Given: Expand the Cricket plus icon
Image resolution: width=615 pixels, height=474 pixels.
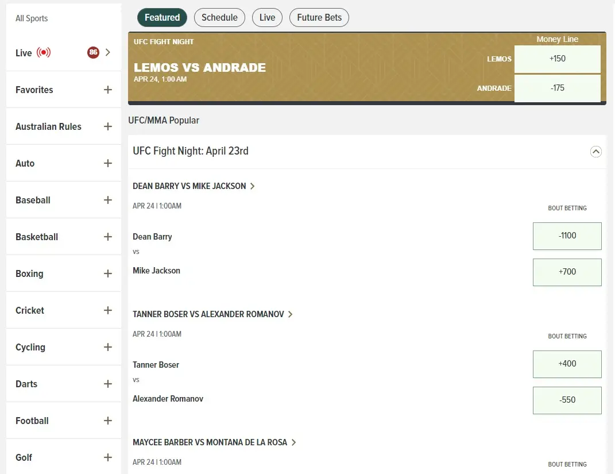Looking at the screenshot, I should 108,310.
